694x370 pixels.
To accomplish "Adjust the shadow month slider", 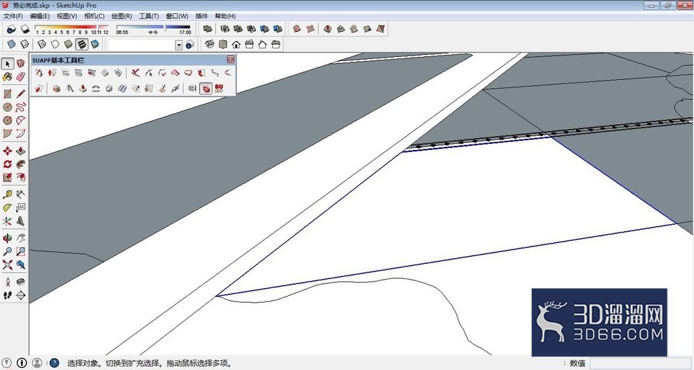I will pyautogui.click(x=71, y=28).
